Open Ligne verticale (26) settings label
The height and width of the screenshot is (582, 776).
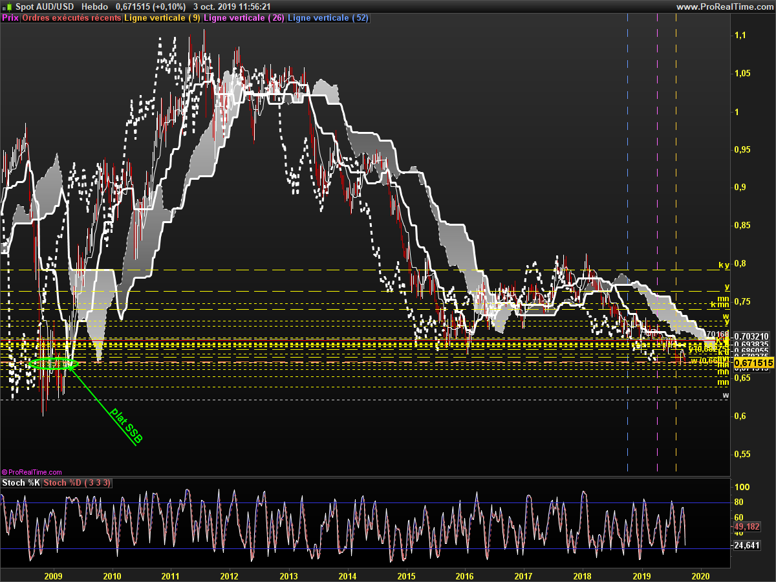pos(244,18)
